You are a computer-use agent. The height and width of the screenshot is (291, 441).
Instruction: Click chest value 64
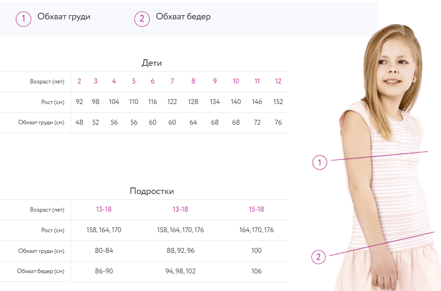193,122
